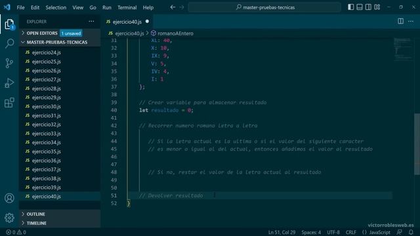Open the Search view in activity bar
420x236 pixels.
[9, 43]
